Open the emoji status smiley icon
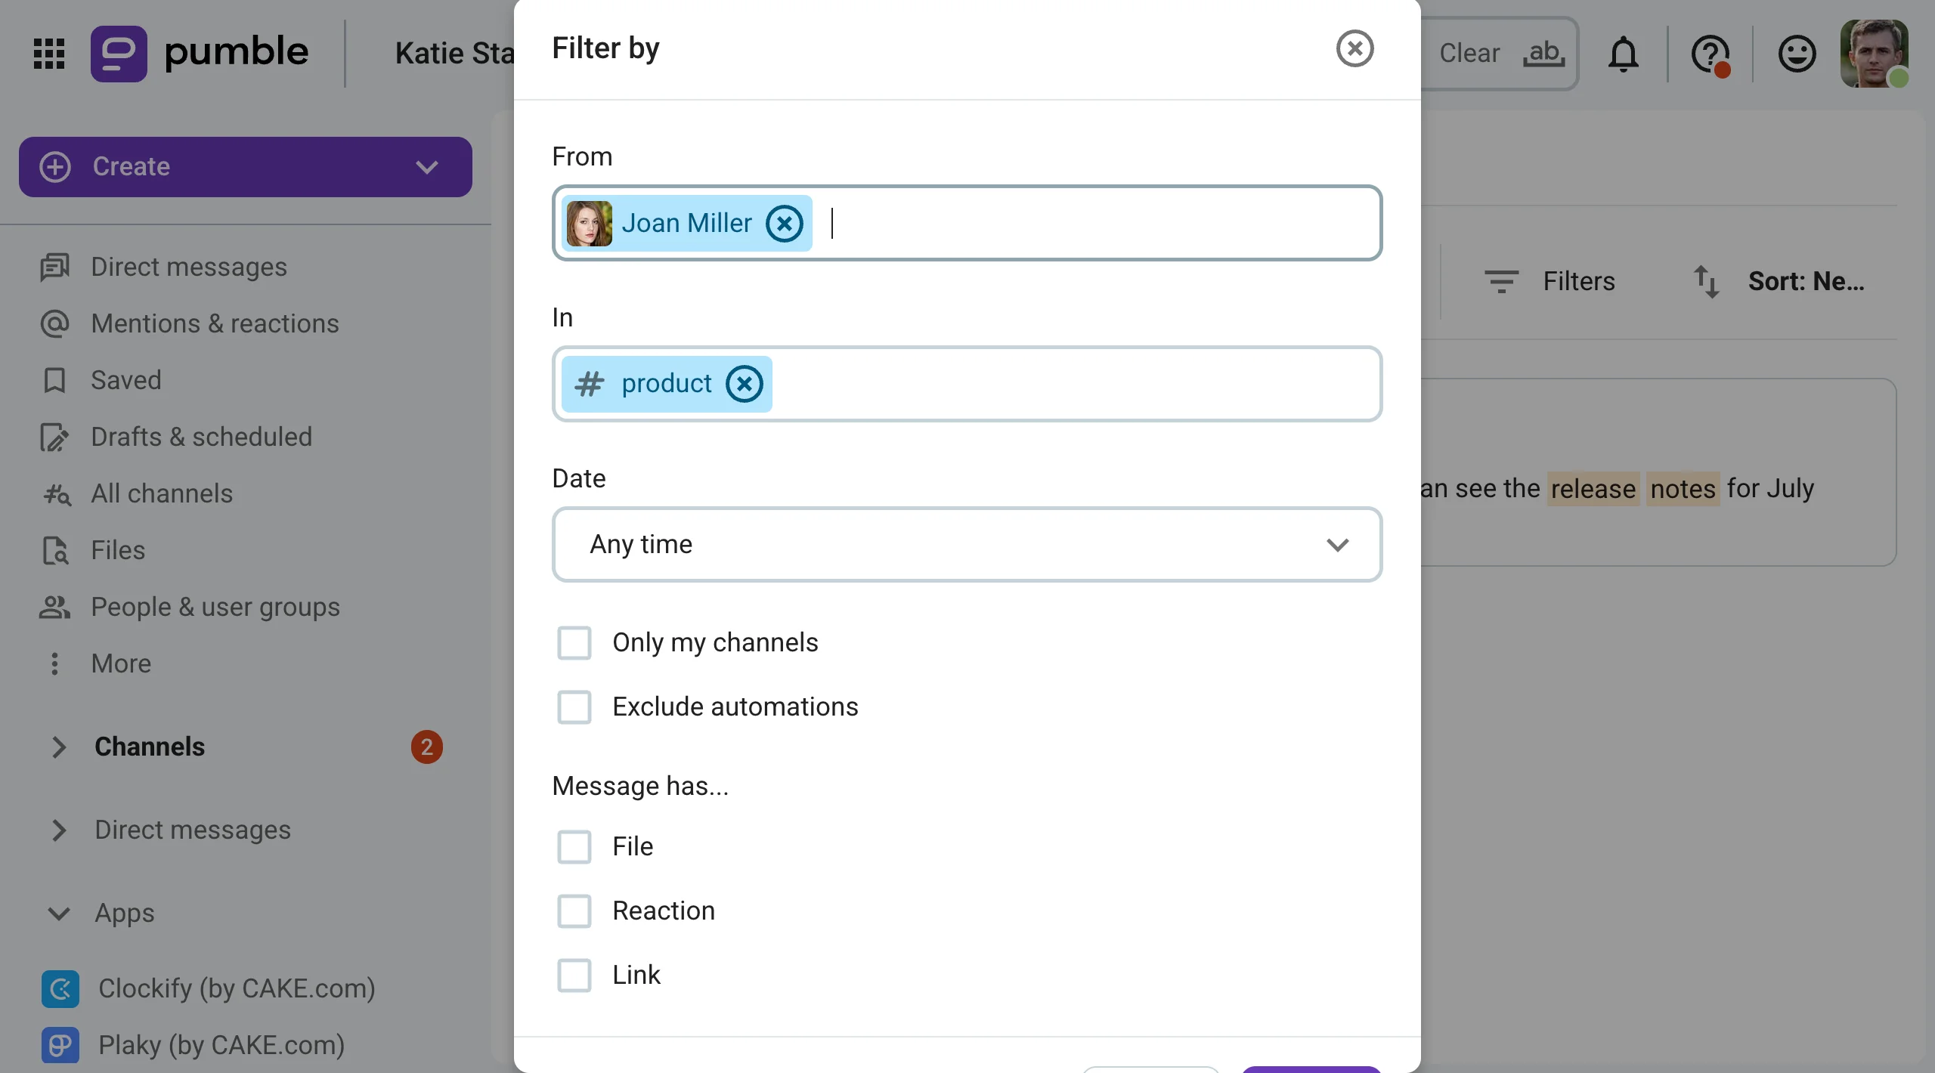This screenshot has height=1073, width=1935. pos(1797,54)
